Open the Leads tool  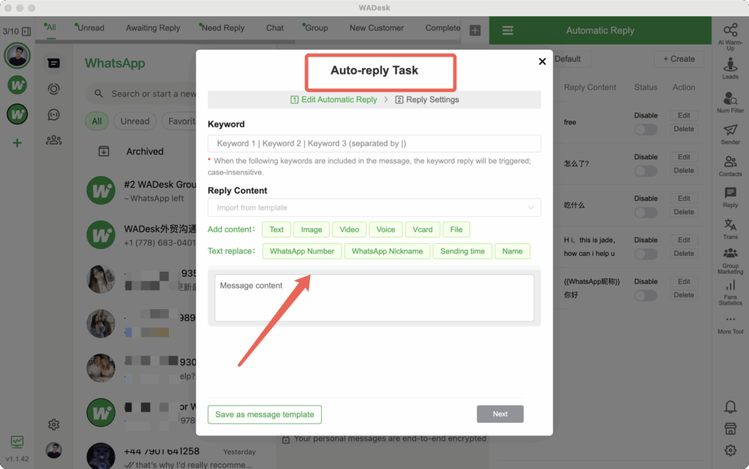click(x=729, y=67)
